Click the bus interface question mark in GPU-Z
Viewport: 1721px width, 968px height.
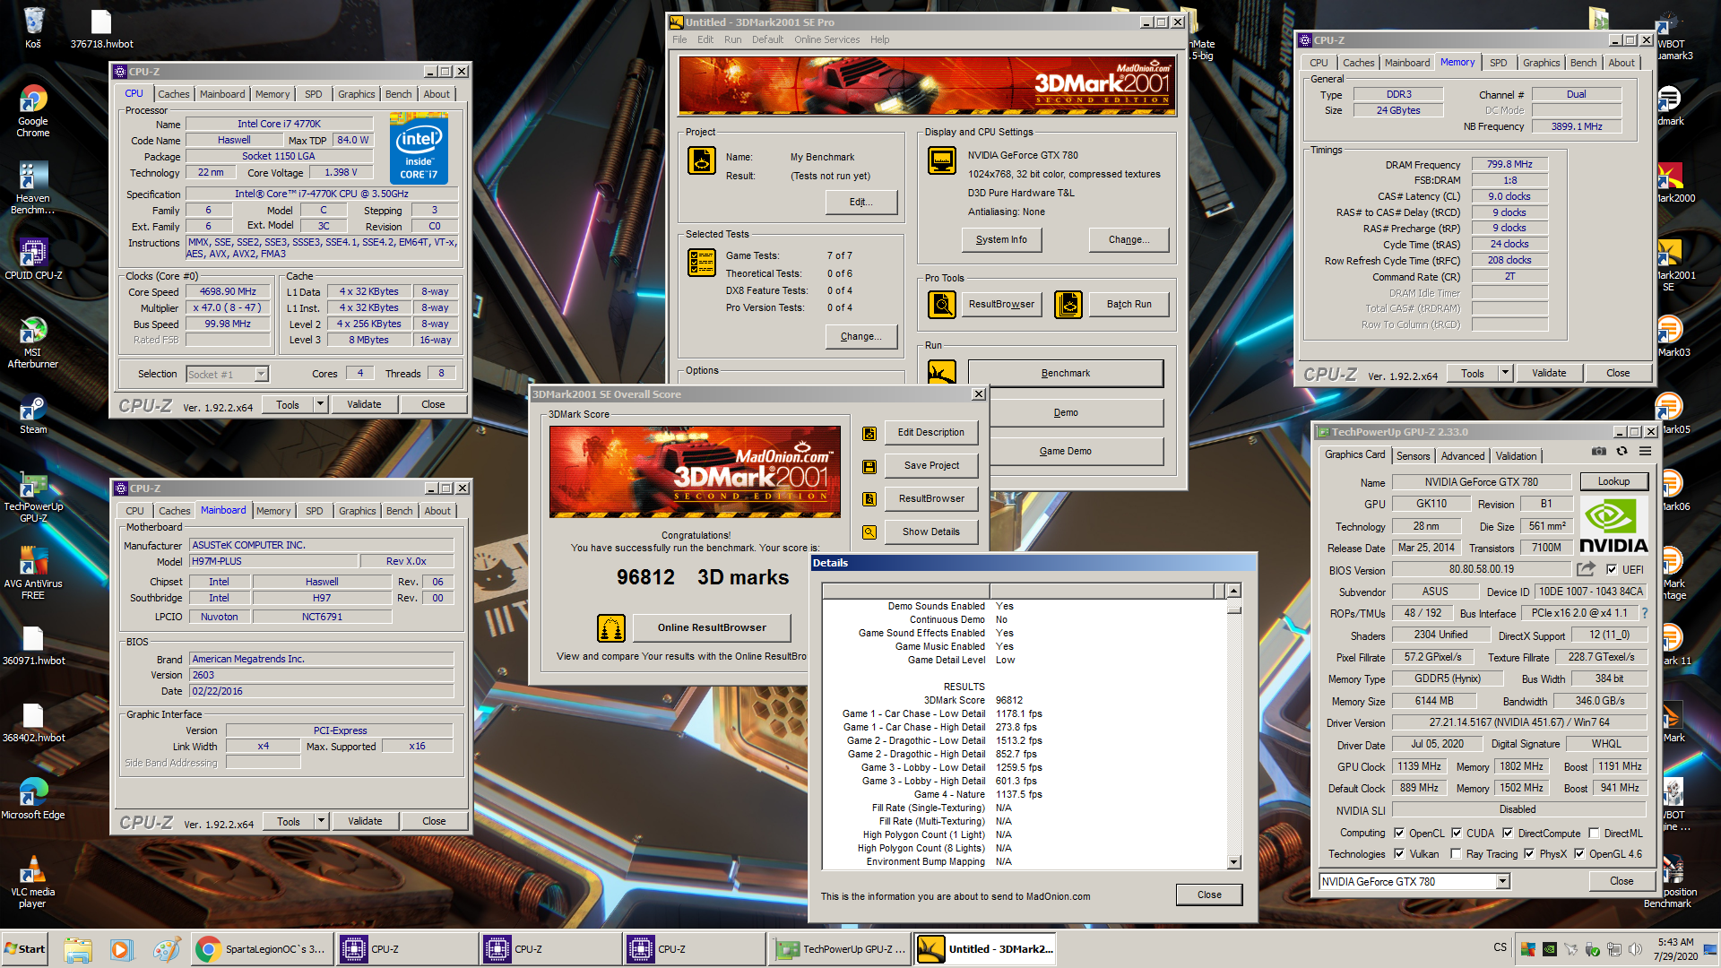(x=1645, y=613)
